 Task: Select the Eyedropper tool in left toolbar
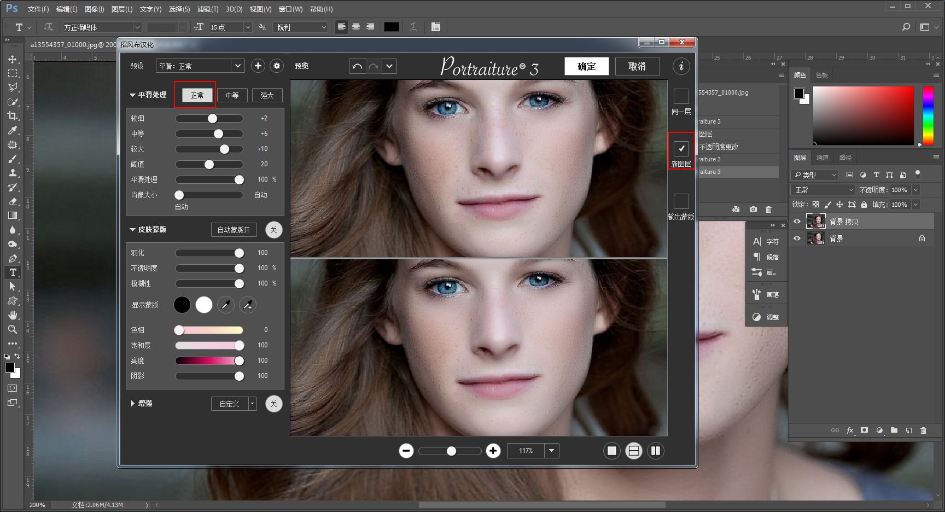coord(13,130)
